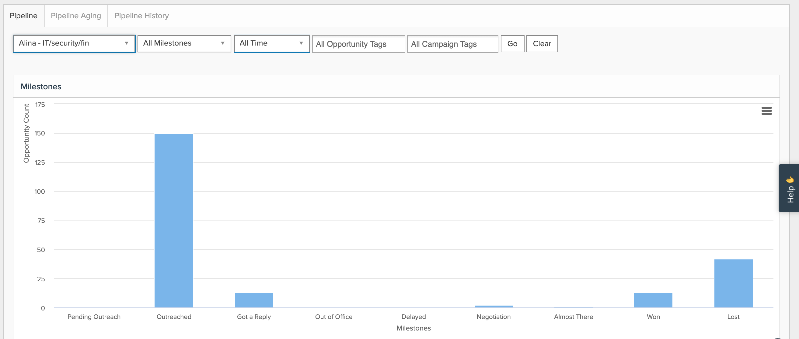Image resolution: width=799 pixels, height=339 pixels.
Task: Select the Outreached bar in chart
Action: (x=174, y=221)
